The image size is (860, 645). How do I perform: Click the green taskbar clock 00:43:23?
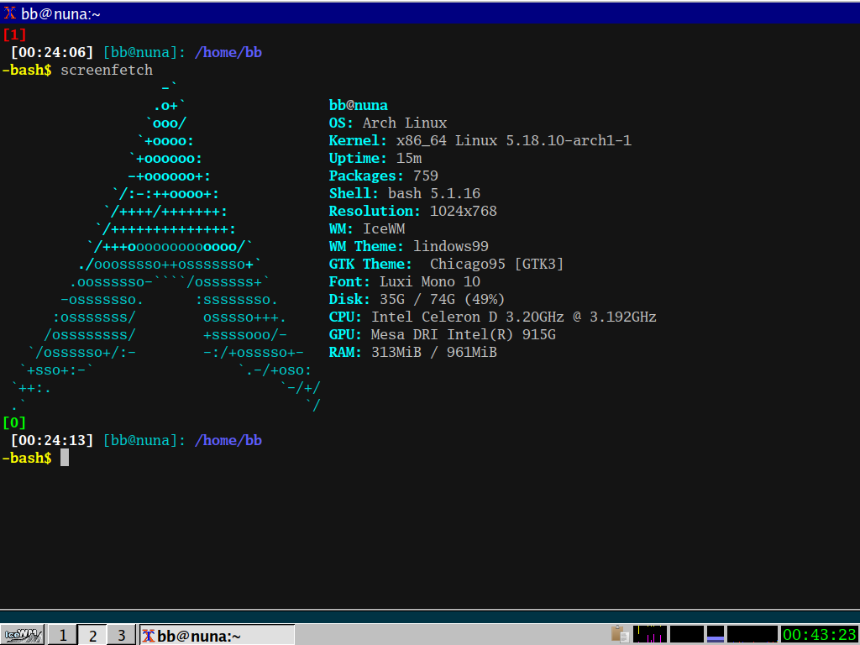click(820, 635)
